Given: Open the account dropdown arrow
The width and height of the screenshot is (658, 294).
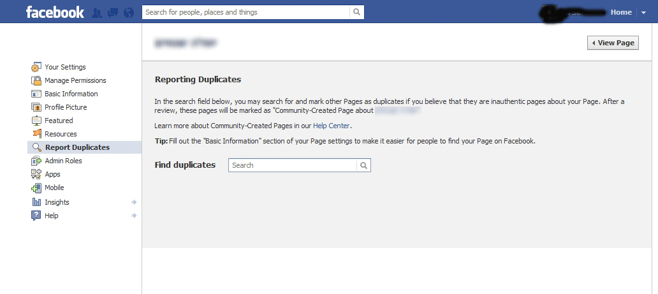Looking at the screenshot, I should tap(644, 13).
